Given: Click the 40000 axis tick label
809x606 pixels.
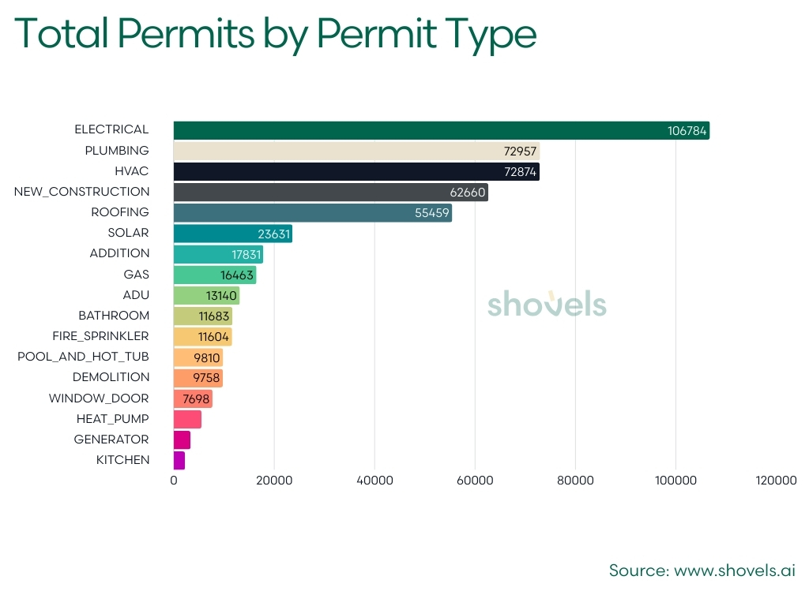Looking at the screenshot, I should [374, 481].
